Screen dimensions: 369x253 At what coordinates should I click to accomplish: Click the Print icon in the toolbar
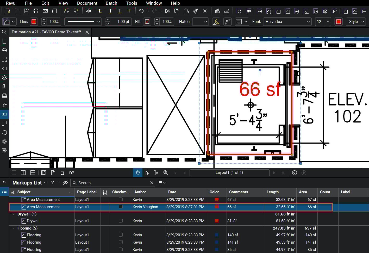[x=36, y=11]
